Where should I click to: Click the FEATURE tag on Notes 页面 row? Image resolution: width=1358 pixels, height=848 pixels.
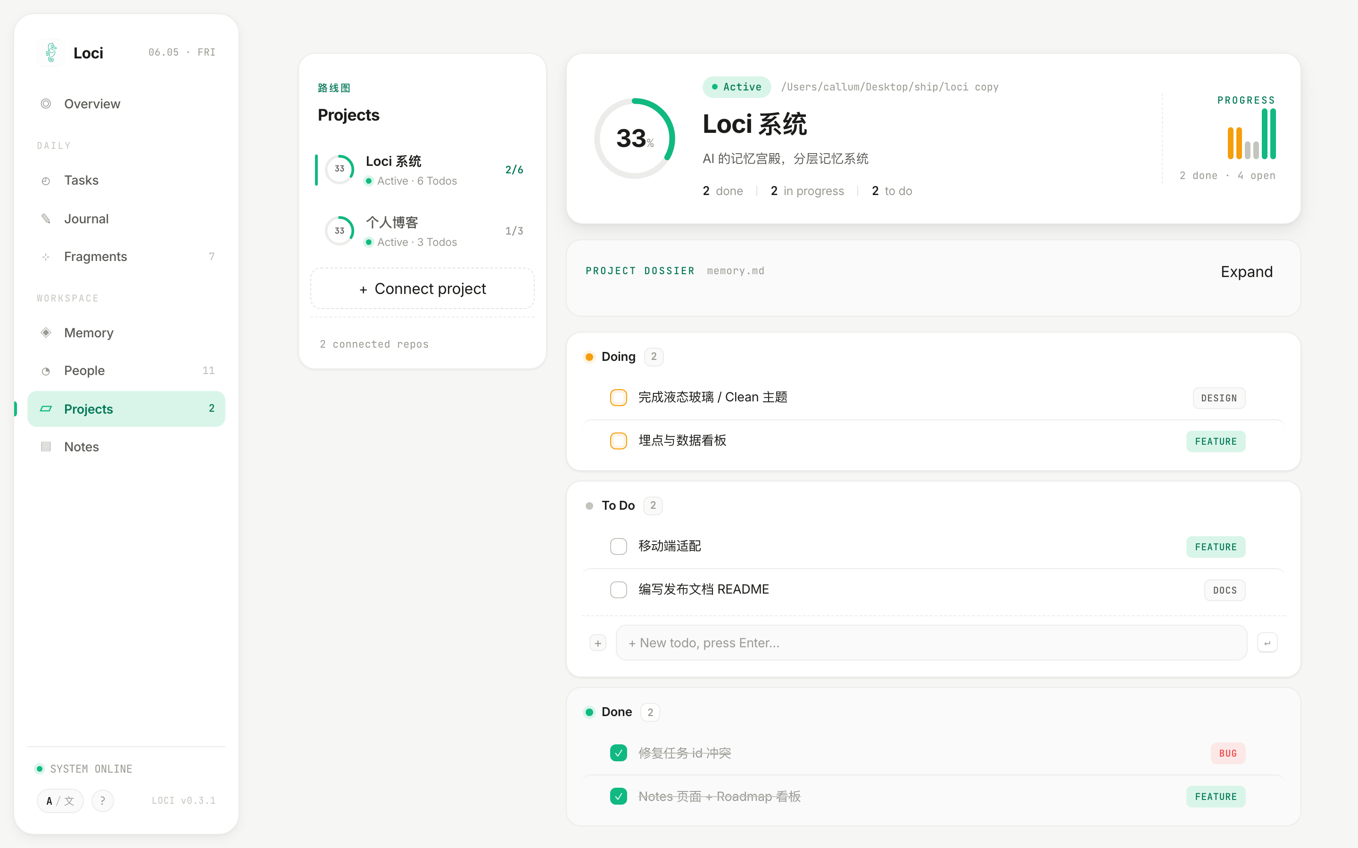[x=1216, y=796]
